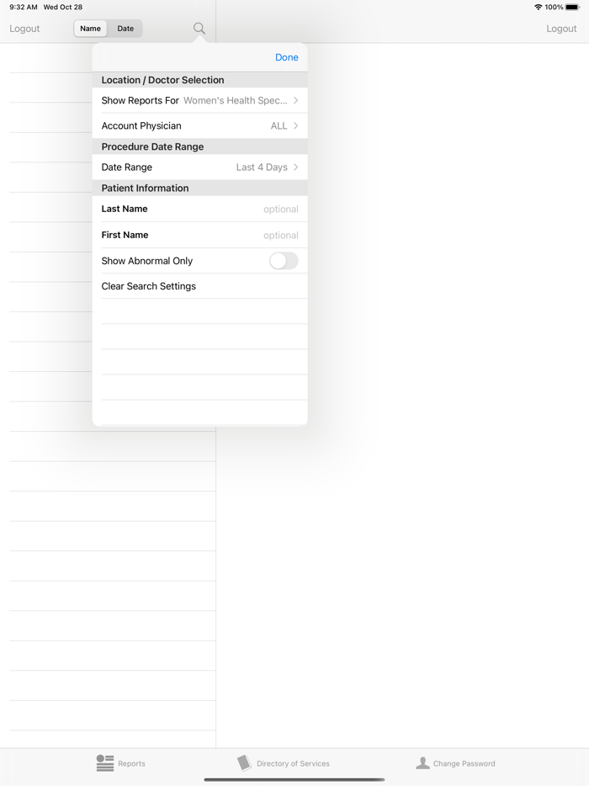This screenshot has height=786, width=589.
Task: Expand Account Physician chevron
Action: point(295,125)
